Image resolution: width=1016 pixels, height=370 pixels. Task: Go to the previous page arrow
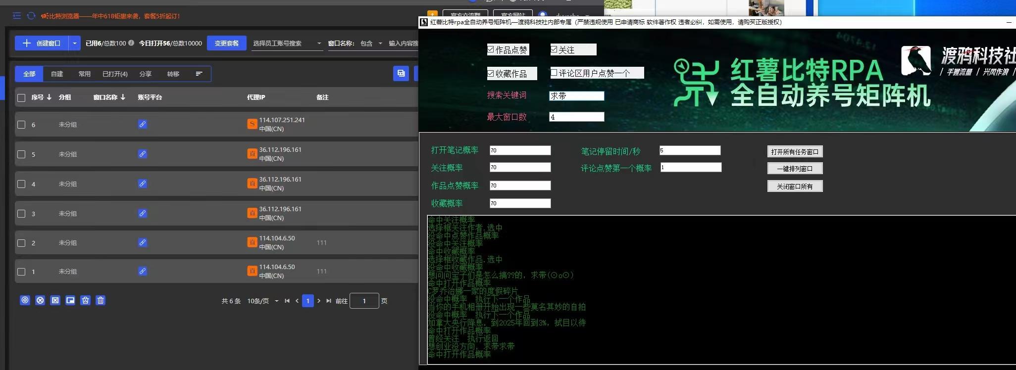click(x=297, y=301)
